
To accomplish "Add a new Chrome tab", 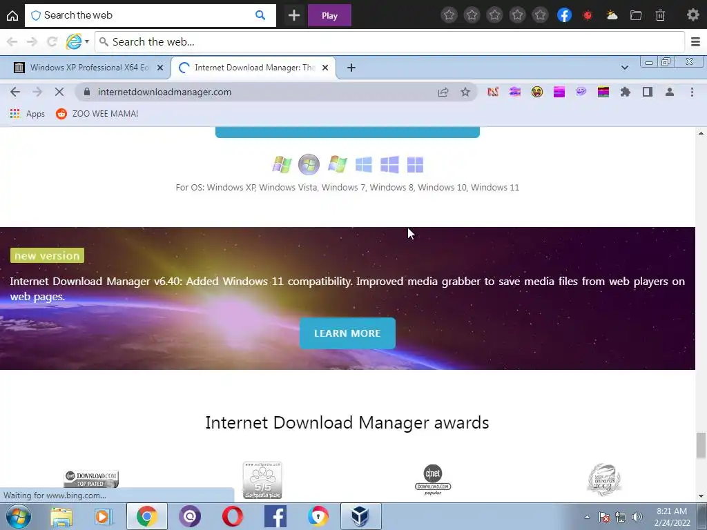I will [x=351, y=68].
